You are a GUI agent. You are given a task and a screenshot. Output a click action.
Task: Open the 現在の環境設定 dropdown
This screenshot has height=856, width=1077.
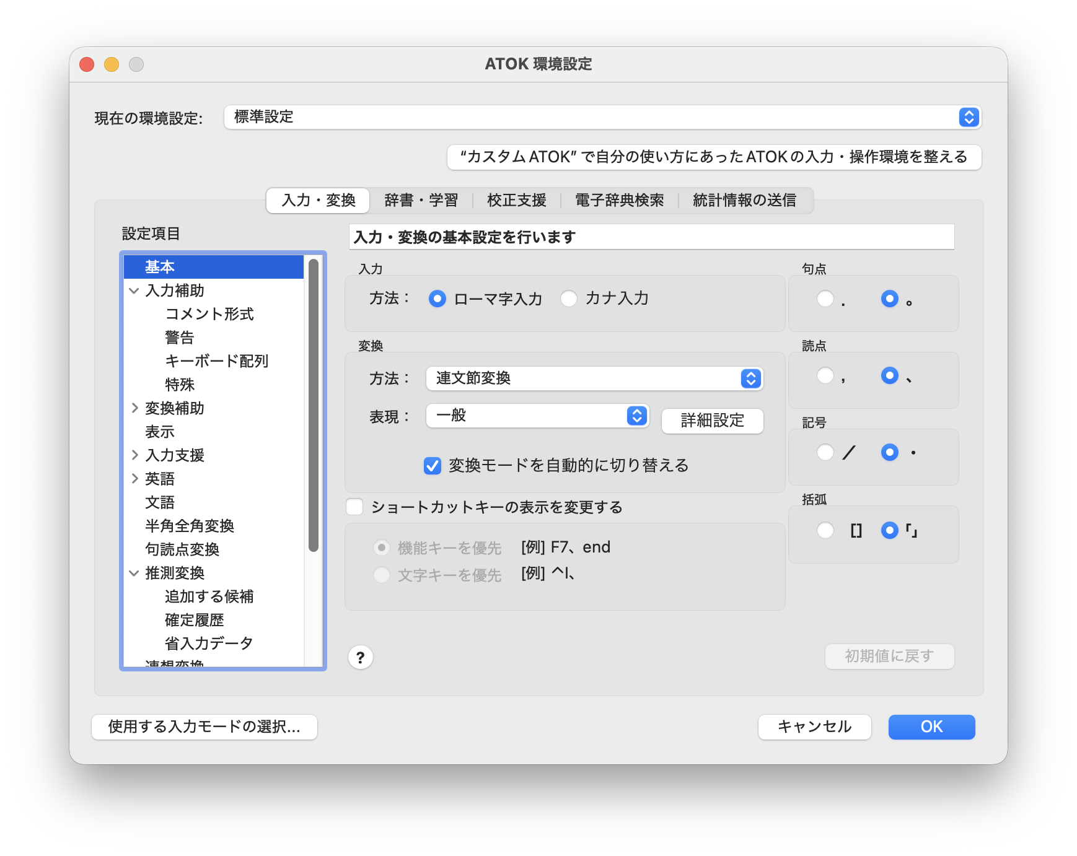pyautogui.click(x=969, y=117)
